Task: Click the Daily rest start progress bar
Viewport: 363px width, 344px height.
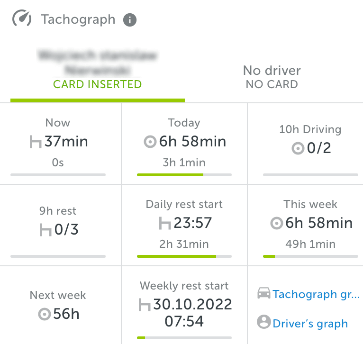Action: coord(184,256)
